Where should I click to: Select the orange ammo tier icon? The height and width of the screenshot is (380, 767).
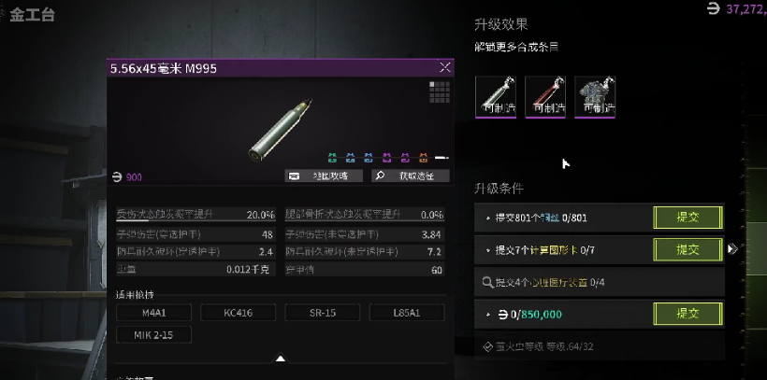(423, 158)
